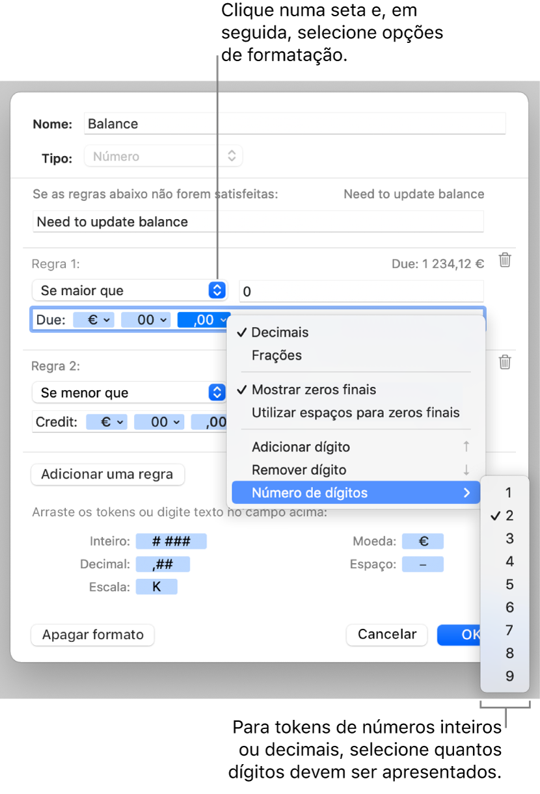Select Decimais in the token menu
Image resolution: width=540 pixels, height=794 pixels.
[356, 332]
